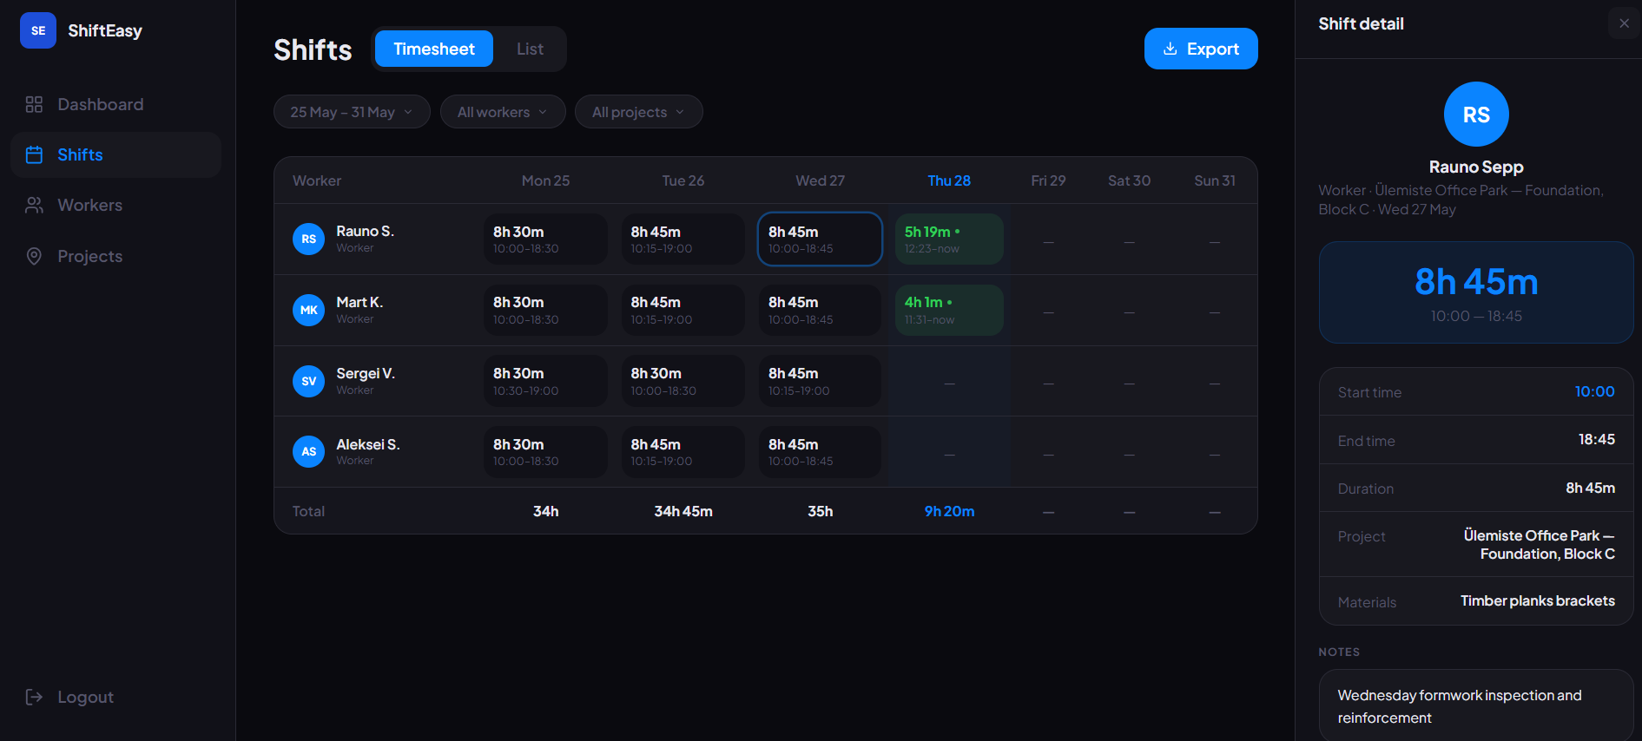
Task: Click End time value 18:45
Action: point(1596,439)
